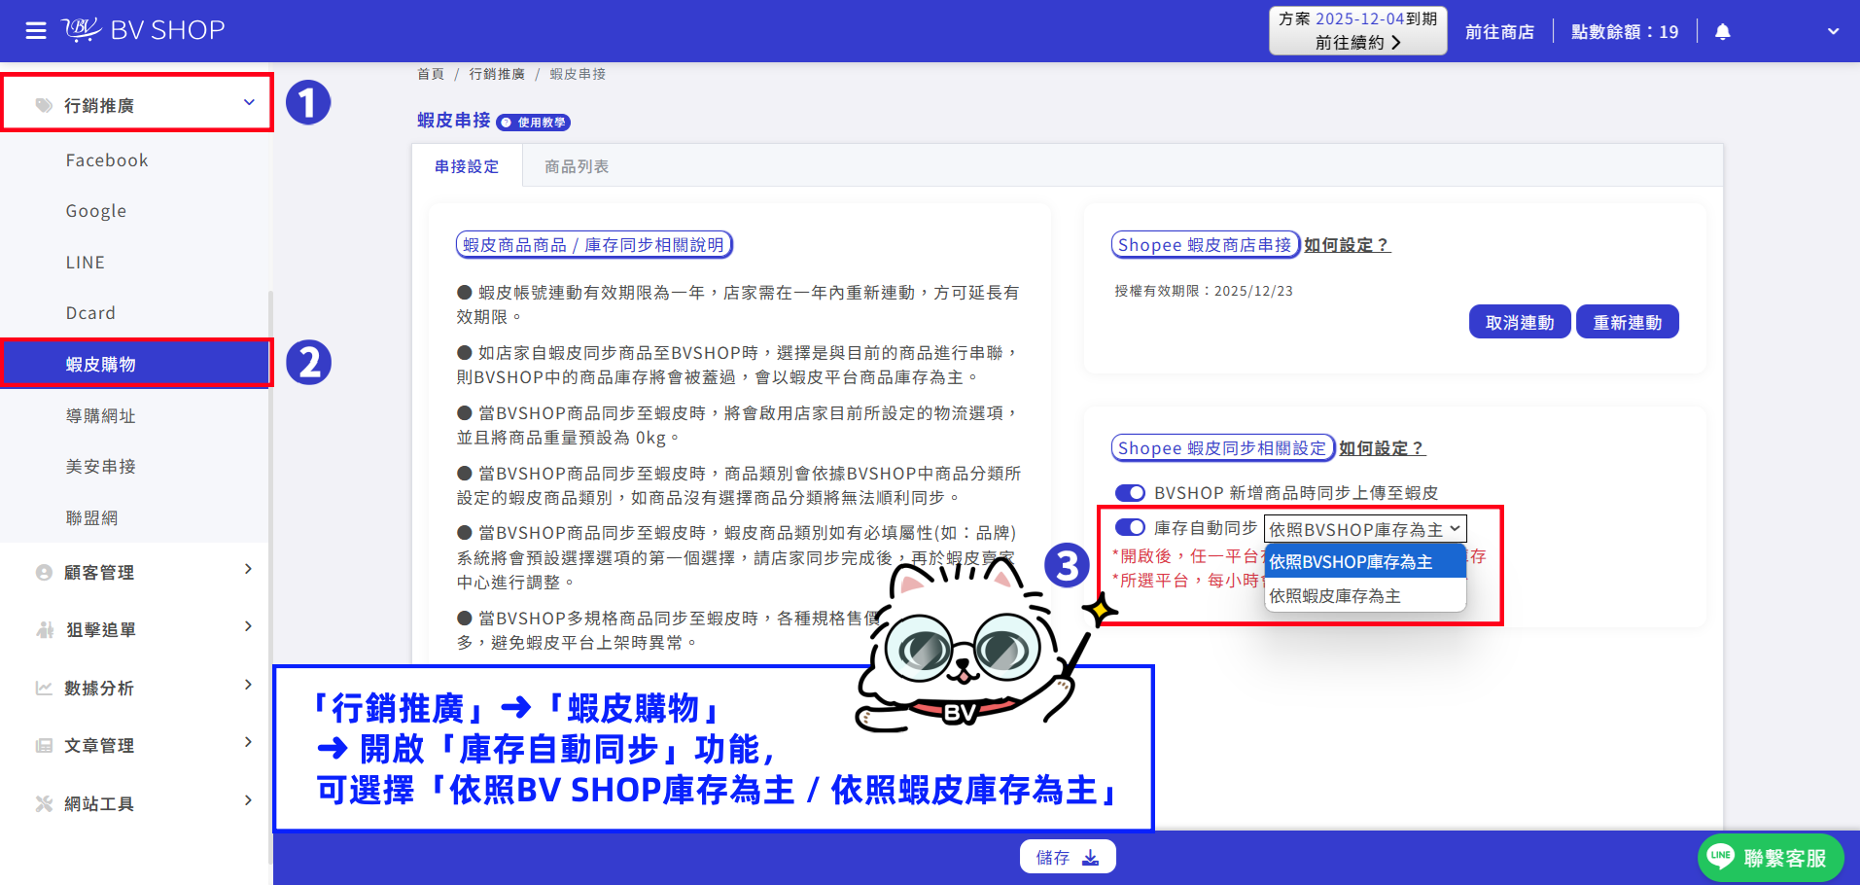The image size is (1860, 885).
Task: Click the 文章管理 icon
Action: point(44,746)
